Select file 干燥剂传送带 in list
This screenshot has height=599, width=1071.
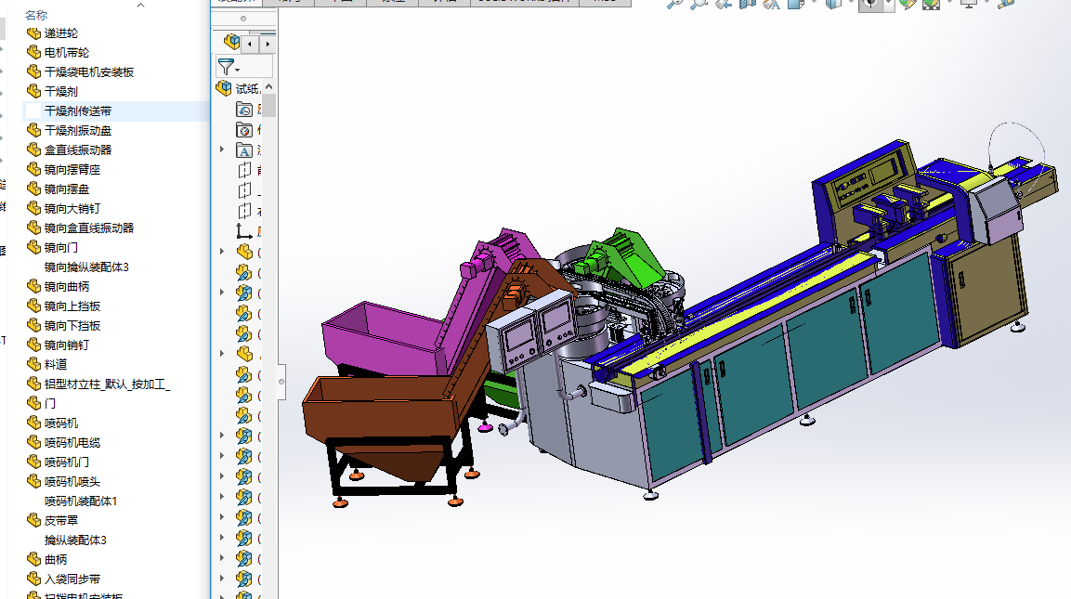coord(78,111)
